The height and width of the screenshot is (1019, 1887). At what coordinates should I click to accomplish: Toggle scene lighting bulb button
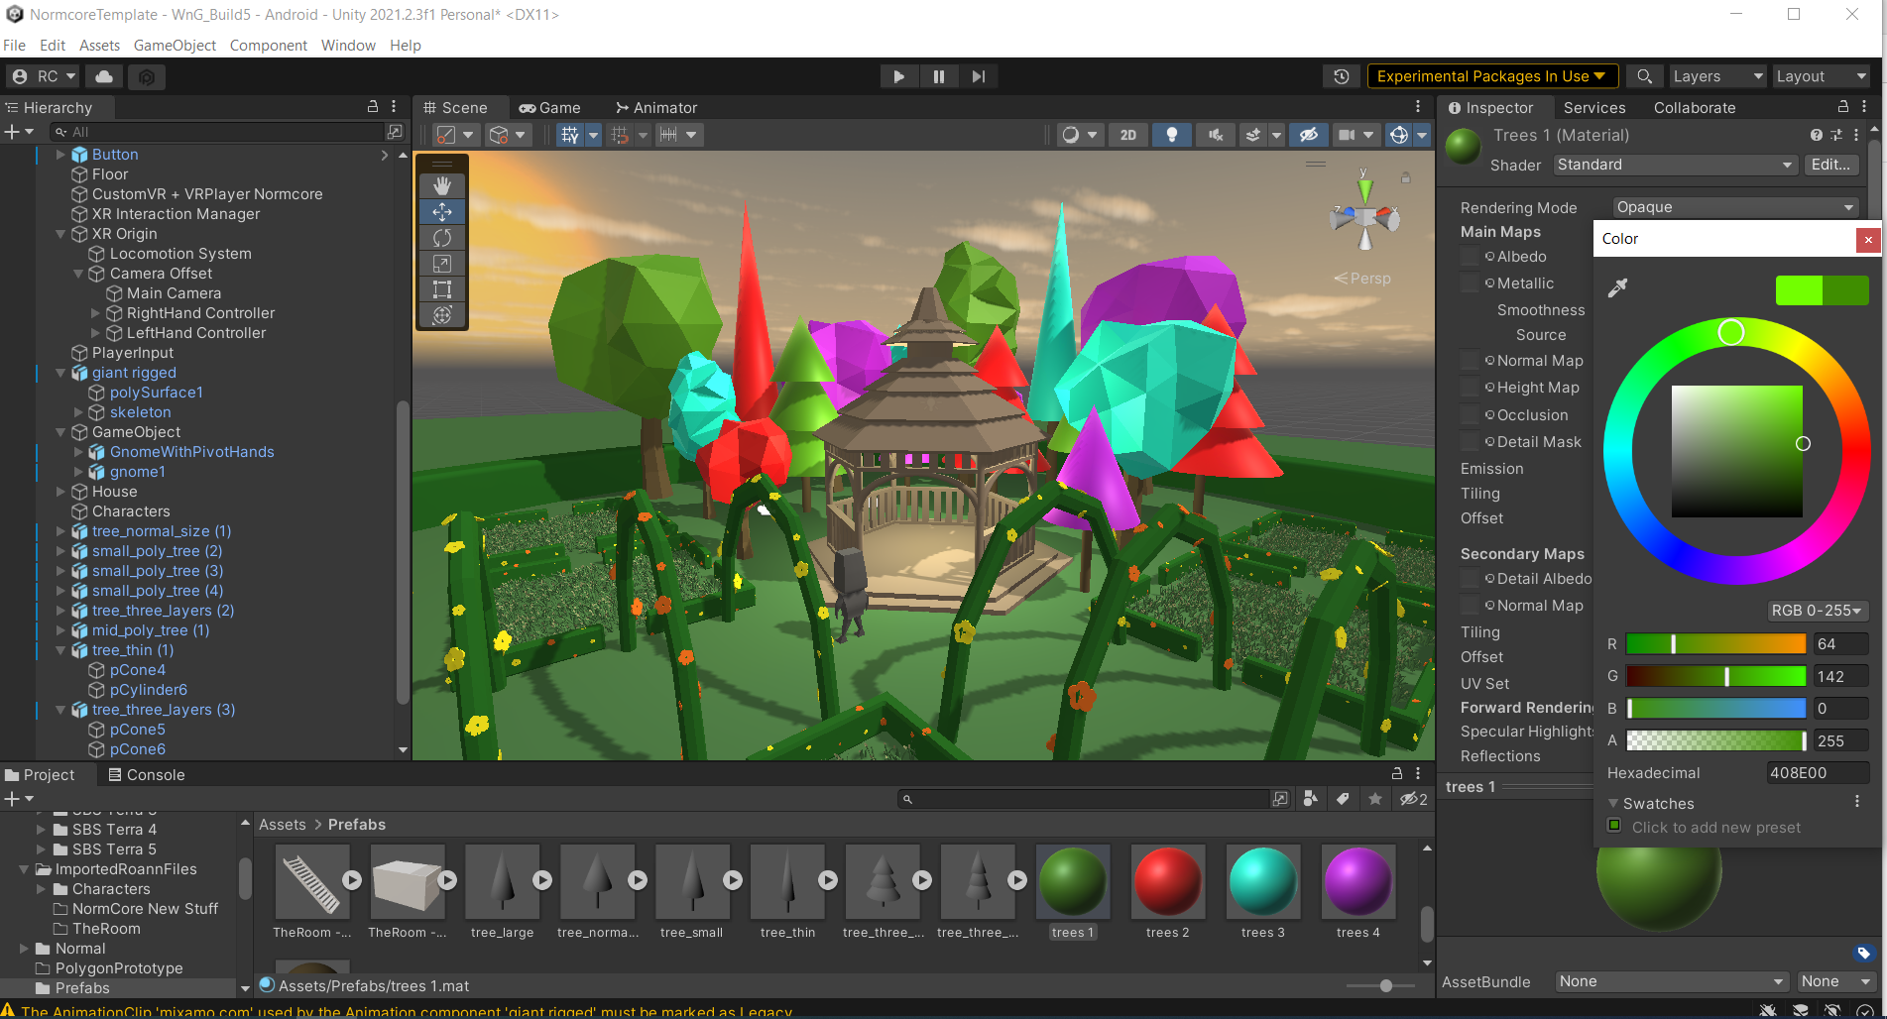[x=1171, y=135]
